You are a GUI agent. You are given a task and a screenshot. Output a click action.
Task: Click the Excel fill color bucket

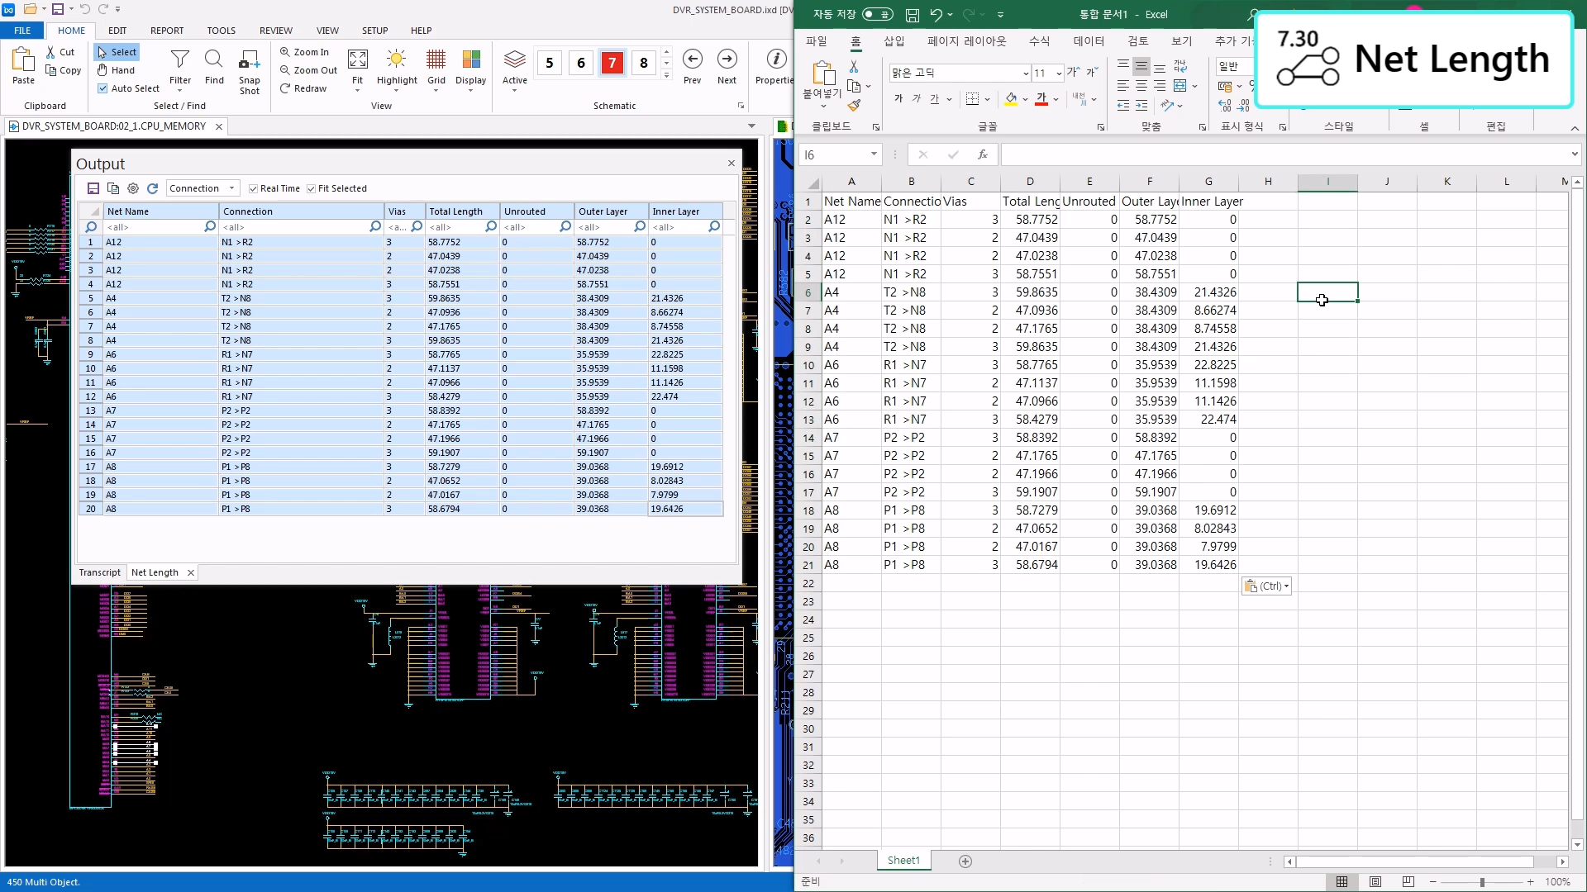[x=1011, y=99]
